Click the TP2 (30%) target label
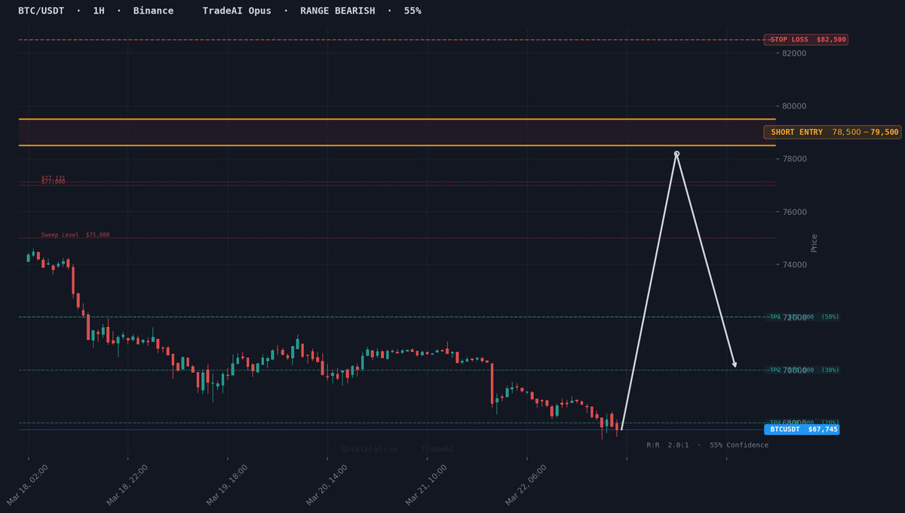The width and height of the screenshot is (905, 513). [x=803, y=370]
